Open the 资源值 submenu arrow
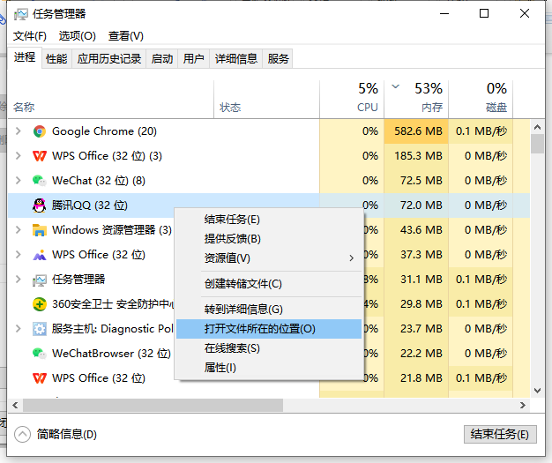This screenshot has height=463, width=552. [351, 258]
